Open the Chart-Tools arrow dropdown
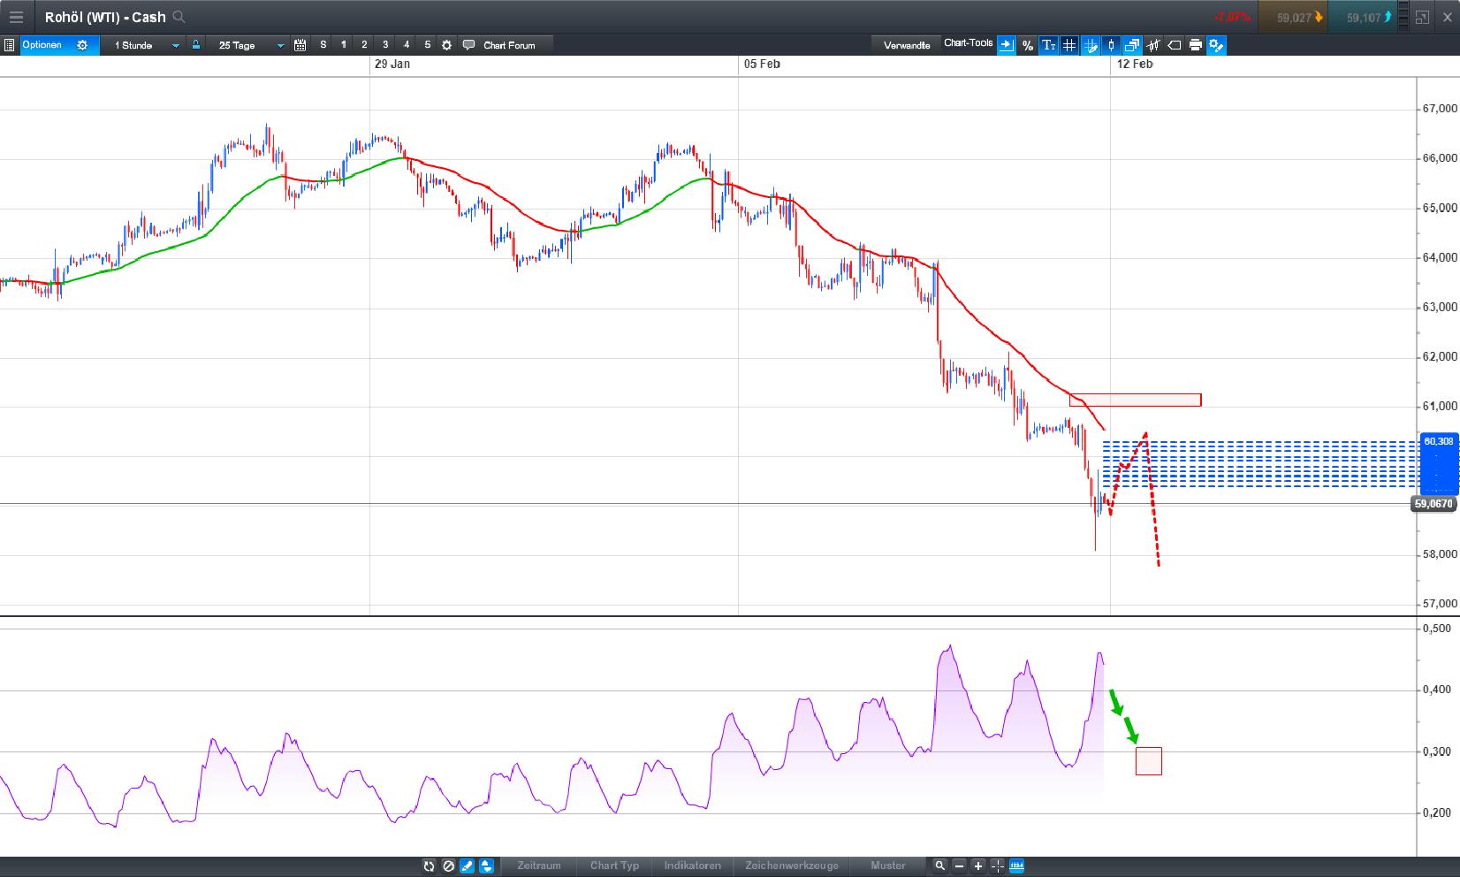 pos(1006,45)
